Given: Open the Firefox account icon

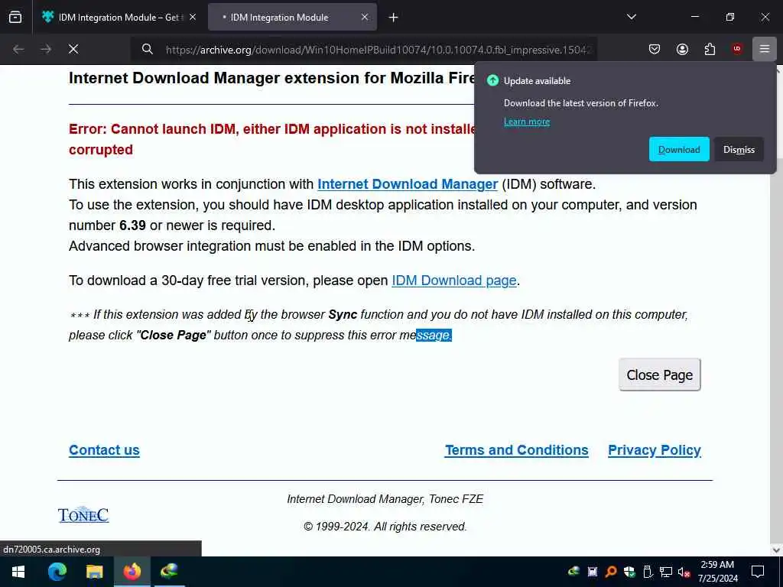Looking at the screenshot, I should tap(682, 49).
